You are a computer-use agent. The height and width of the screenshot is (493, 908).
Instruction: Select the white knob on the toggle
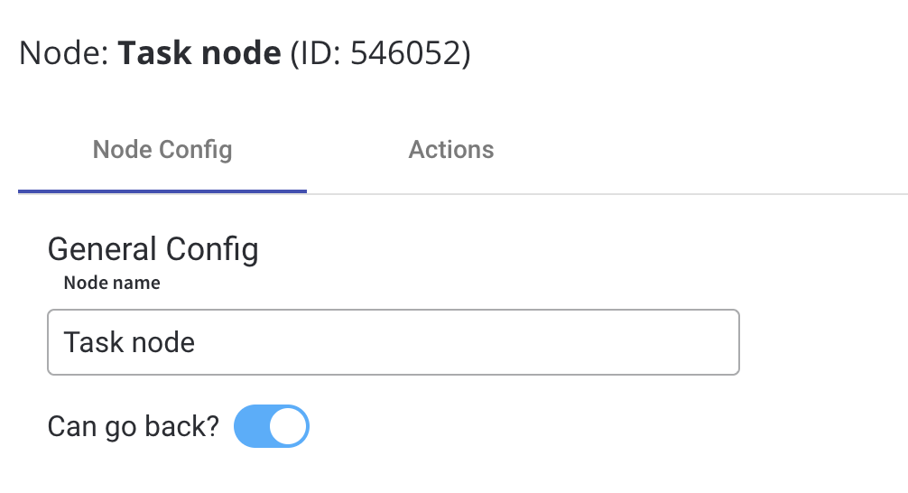tap(288, 426)
